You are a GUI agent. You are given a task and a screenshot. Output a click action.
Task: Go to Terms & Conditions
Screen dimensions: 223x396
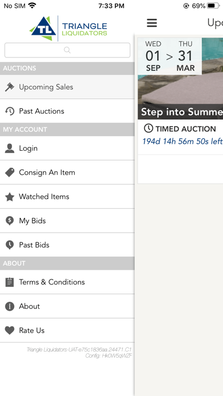coord(67,282)
